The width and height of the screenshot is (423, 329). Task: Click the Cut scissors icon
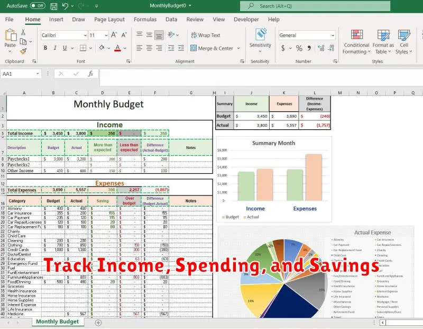click(x=23, y=33)
